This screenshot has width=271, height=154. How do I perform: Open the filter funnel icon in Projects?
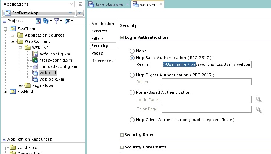pyautogui.click(x=56, y=21)
